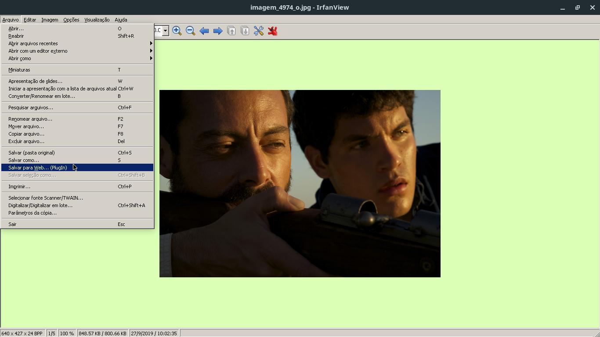
Task: Select Pesquisar arquivos...
Action: (77, 108)
